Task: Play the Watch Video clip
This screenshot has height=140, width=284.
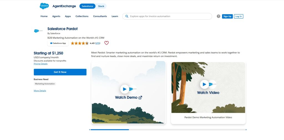Action: (204, 84)
